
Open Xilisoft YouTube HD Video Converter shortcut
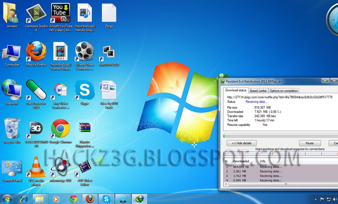point(60,17)
